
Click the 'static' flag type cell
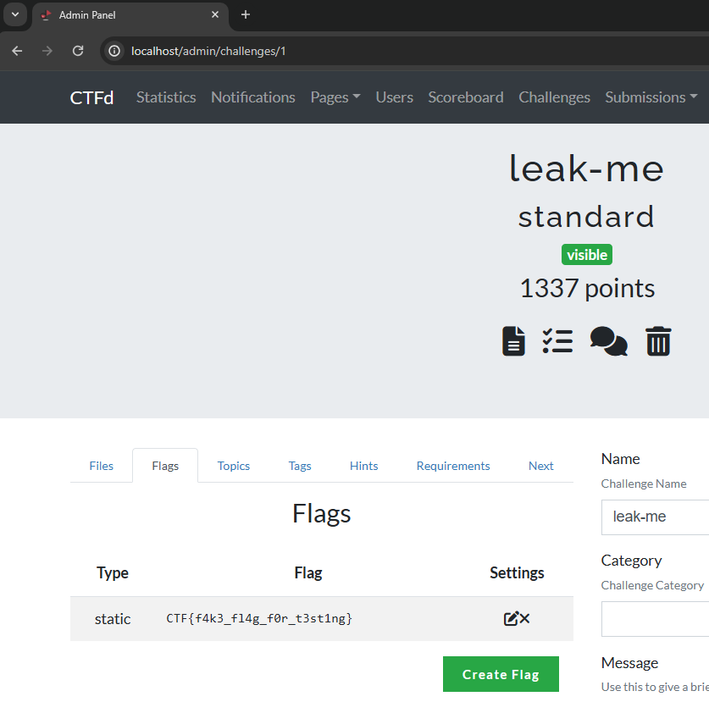click(x=113, y=619)
